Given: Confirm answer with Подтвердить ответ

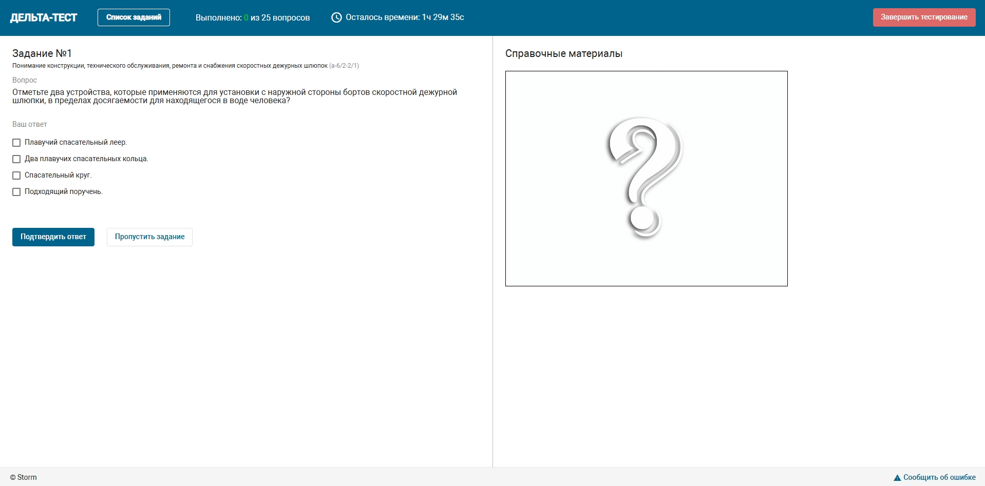Looking at the screenshot, I should (53, 237).
